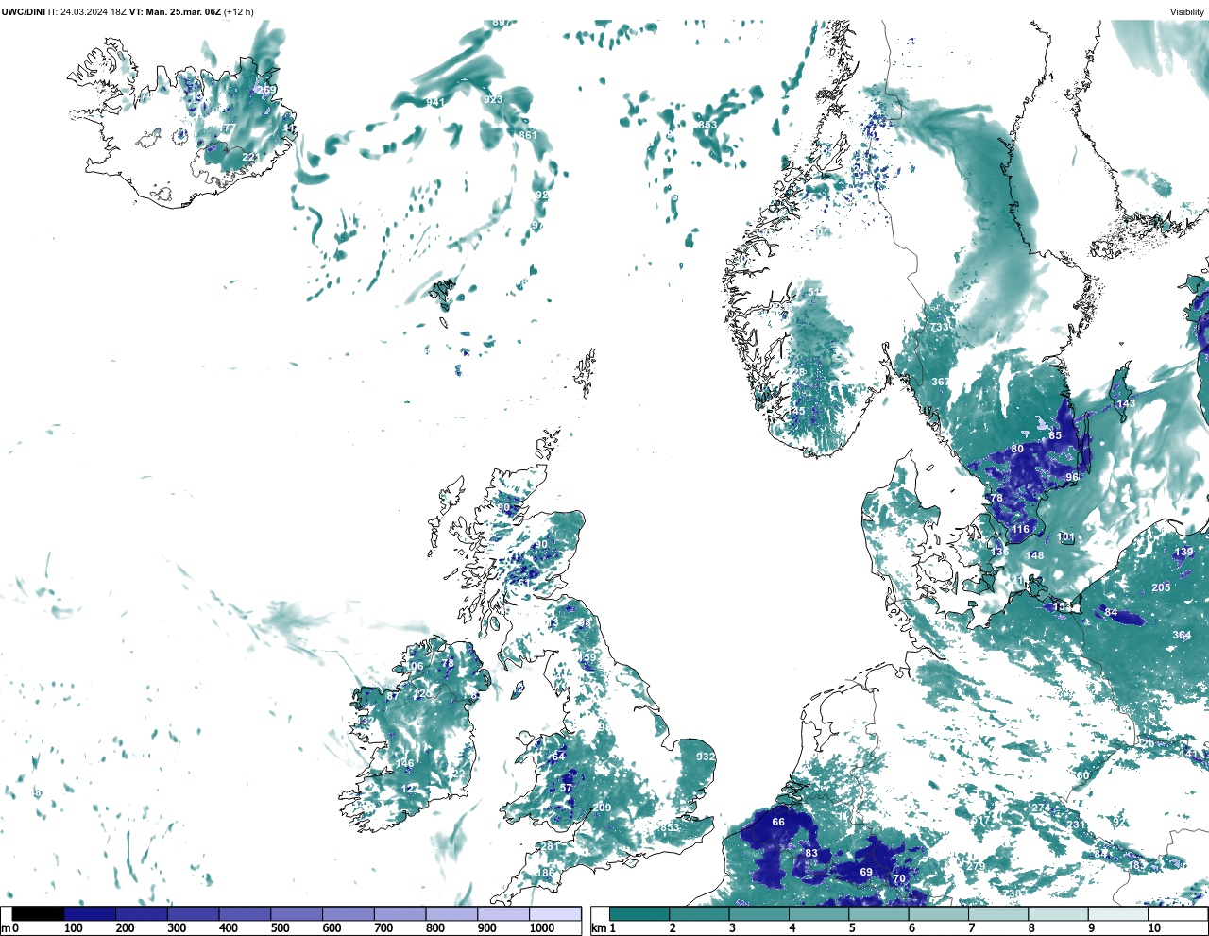This screenshot has width=1209, height=936.
Task: Click map value '66' over Belgium fog area
Action: pyautogui.click(x=778, y=822)
